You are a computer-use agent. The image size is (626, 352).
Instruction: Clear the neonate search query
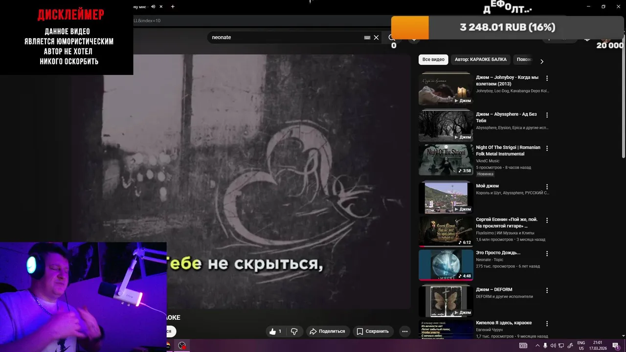pyautogui.click(x=376, y=37)
